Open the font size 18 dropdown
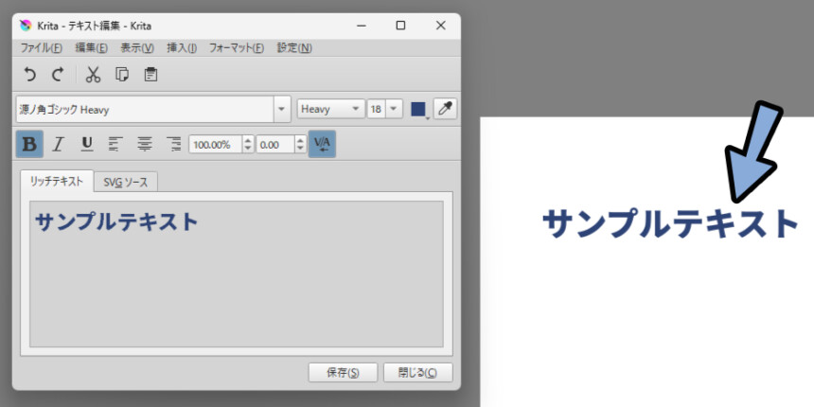 394,110
